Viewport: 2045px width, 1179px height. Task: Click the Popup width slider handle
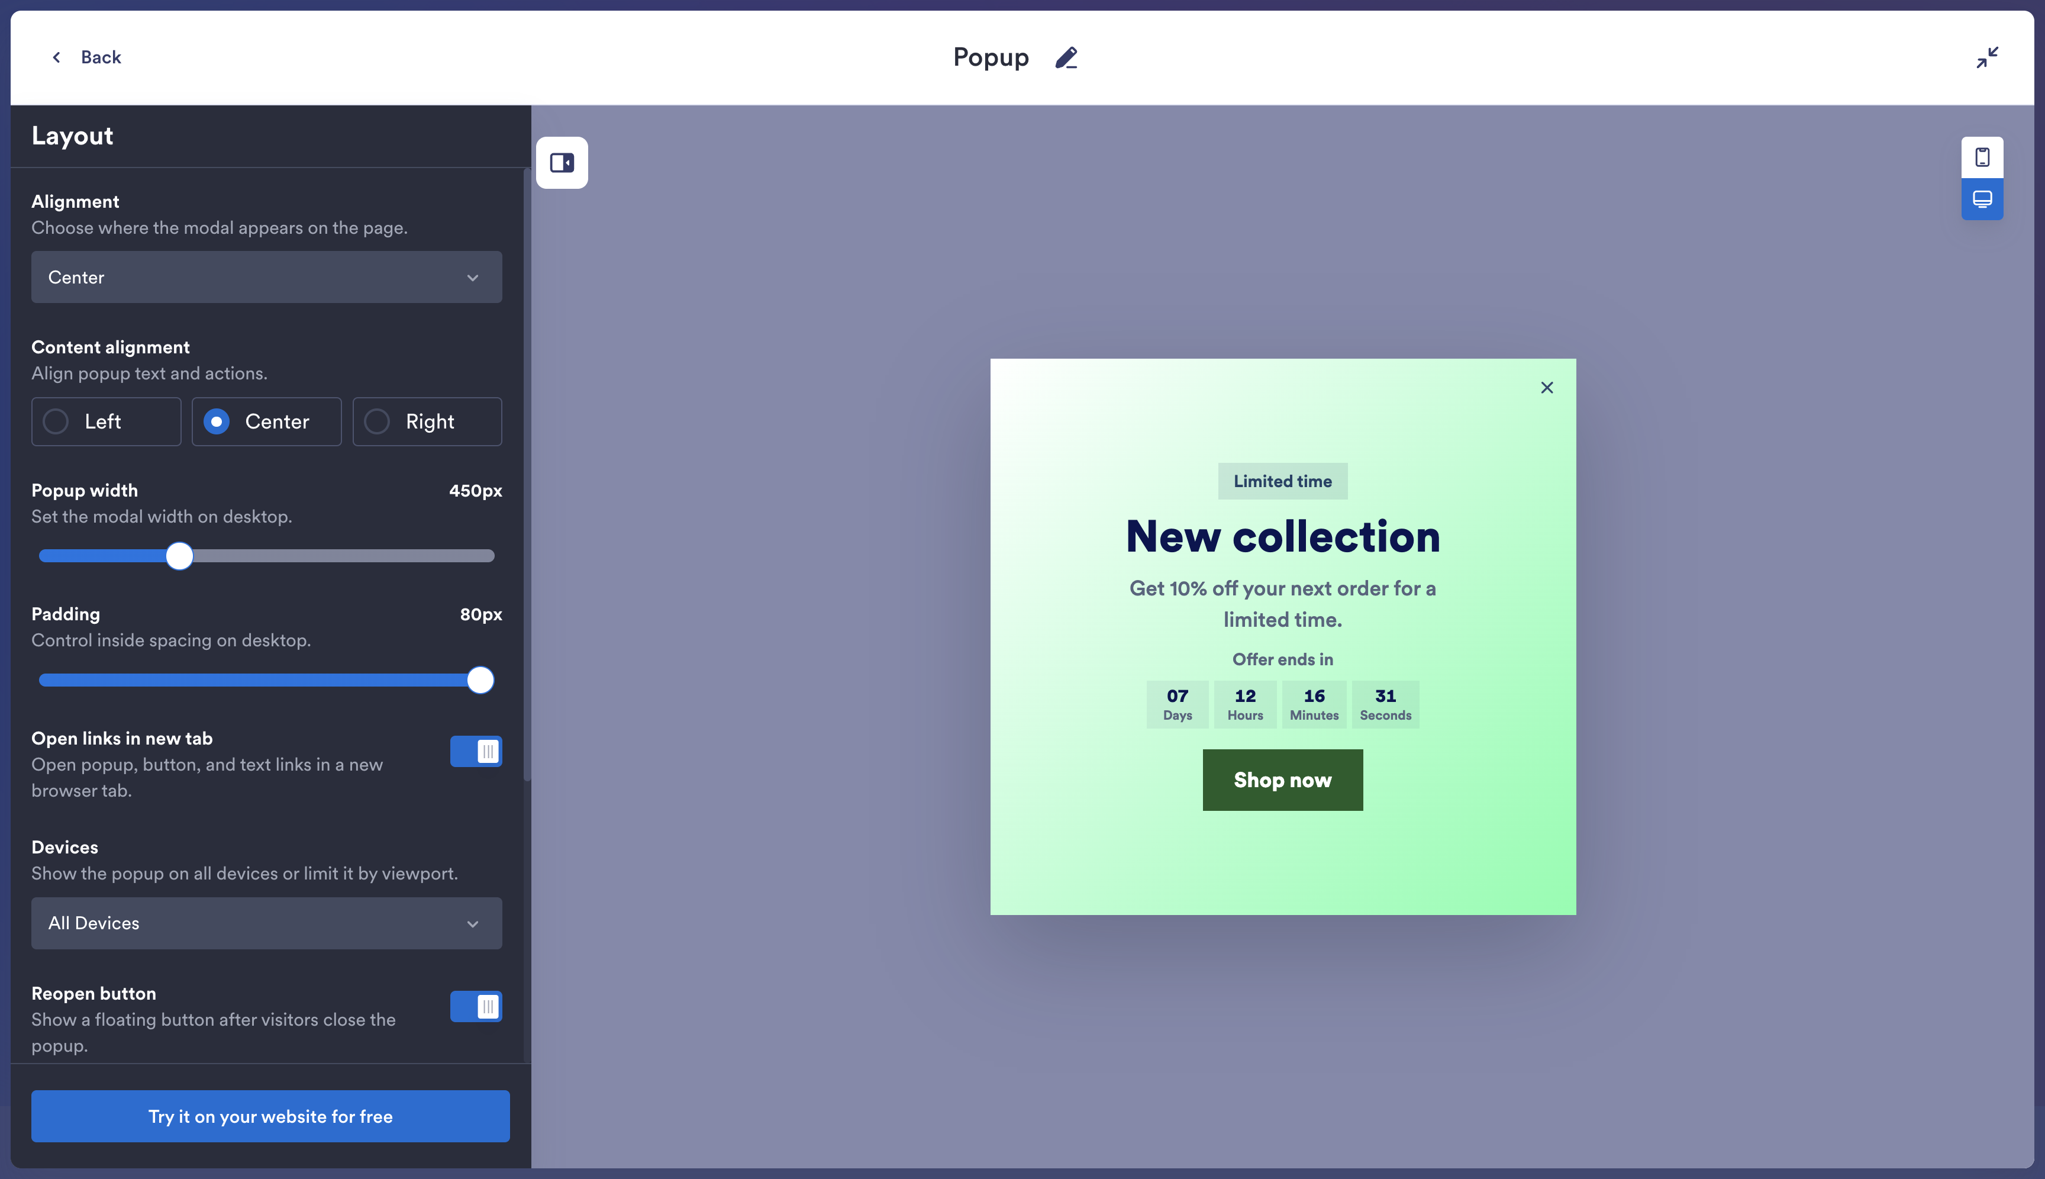click(x=179, y=556)
